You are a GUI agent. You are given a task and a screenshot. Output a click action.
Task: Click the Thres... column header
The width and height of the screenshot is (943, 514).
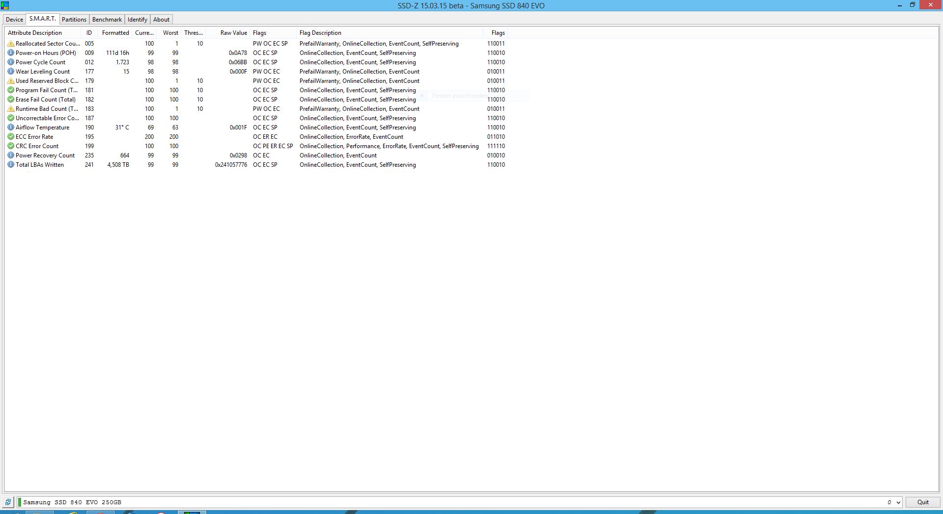pos(194,33)
